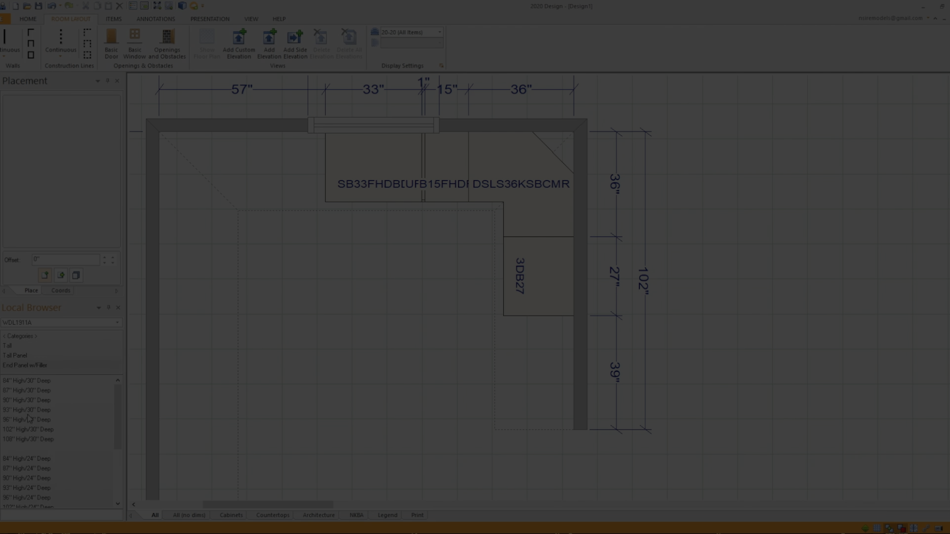Screen dimensions: 950x534
Task: Toggle the snap objects status bar icon
Action: click(889, 529)
